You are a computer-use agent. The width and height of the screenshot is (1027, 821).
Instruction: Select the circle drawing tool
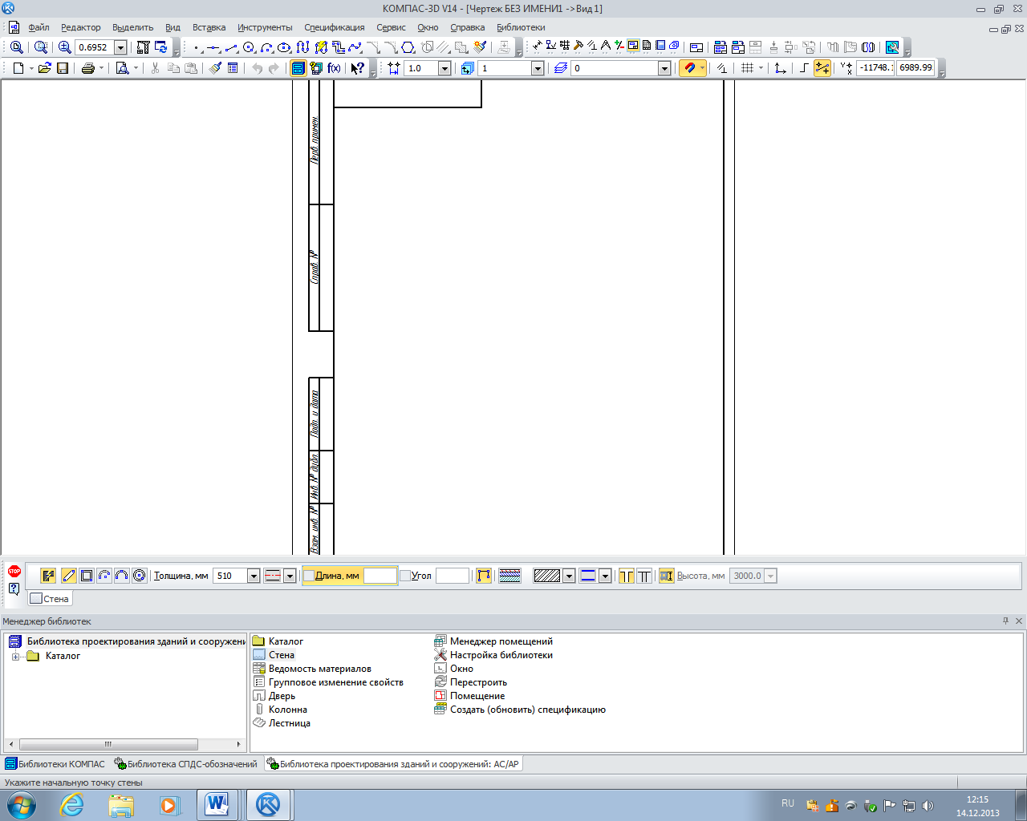249,47
